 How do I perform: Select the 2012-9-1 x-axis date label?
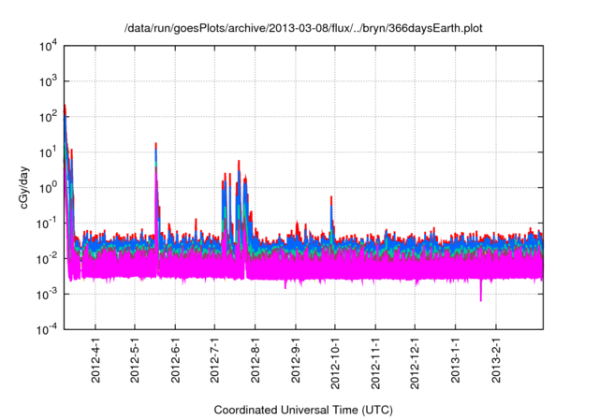[x=297, y=360]
